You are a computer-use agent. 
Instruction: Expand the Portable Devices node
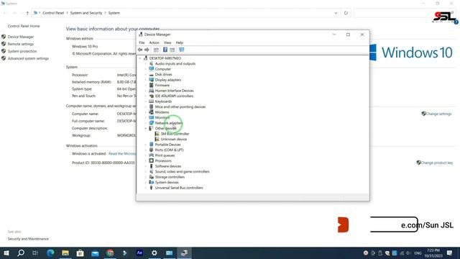tap(146, 145)
